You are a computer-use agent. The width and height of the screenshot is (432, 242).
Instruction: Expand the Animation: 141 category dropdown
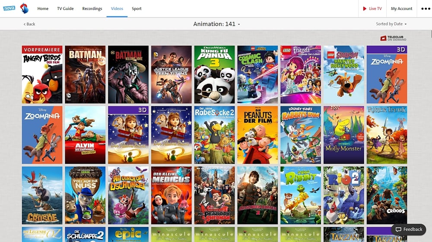[x=216, y=24]
